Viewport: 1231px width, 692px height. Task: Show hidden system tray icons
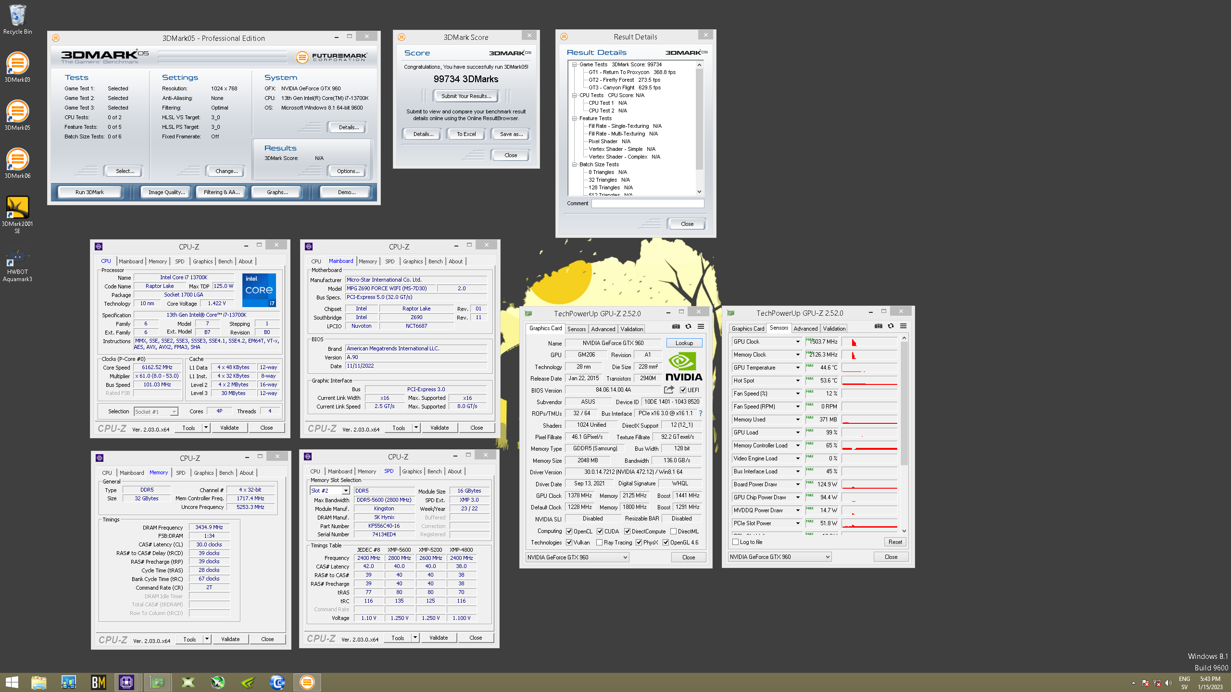pyautogui.click(x=1134, y=683)
